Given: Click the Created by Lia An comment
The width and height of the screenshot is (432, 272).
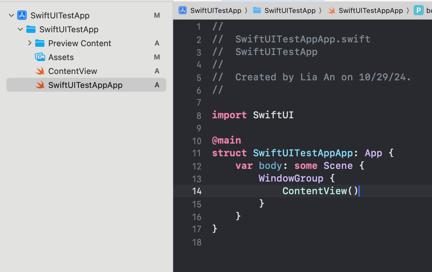Looking at the screenshot, I should coord(323,77).
